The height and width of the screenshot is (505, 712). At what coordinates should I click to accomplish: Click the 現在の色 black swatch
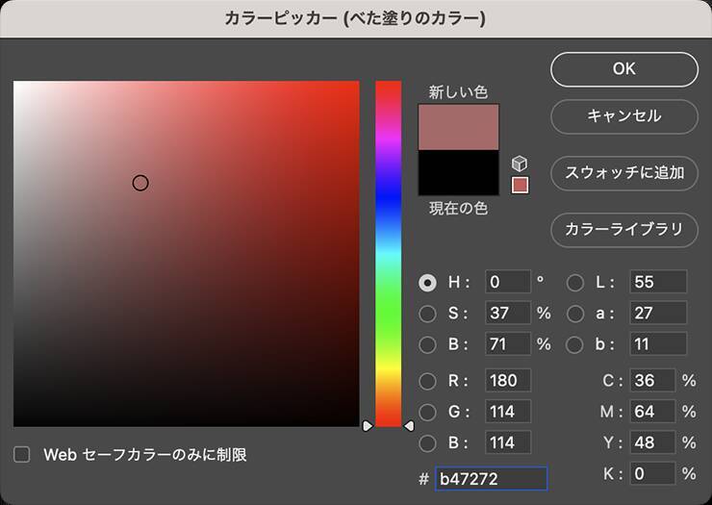coord(459,173)
